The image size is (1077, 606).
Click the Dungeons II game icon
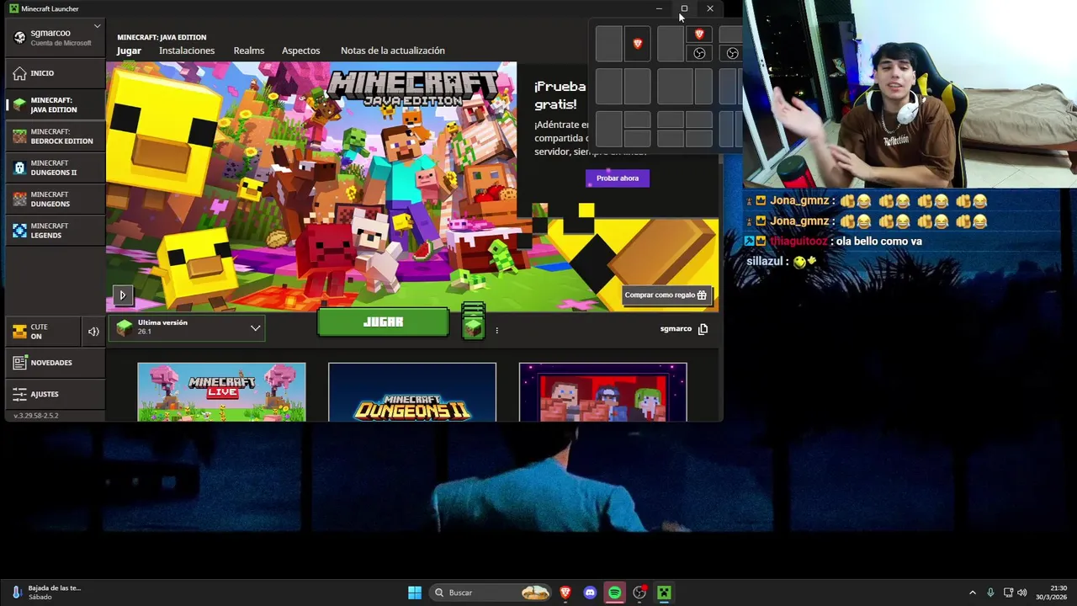19,167
